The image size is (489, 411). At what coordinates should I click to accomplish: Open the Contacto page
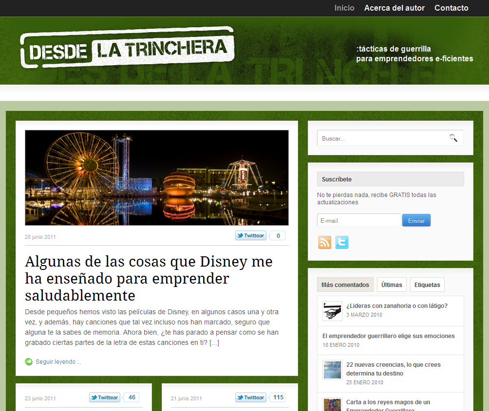click(x=451, y=8)
